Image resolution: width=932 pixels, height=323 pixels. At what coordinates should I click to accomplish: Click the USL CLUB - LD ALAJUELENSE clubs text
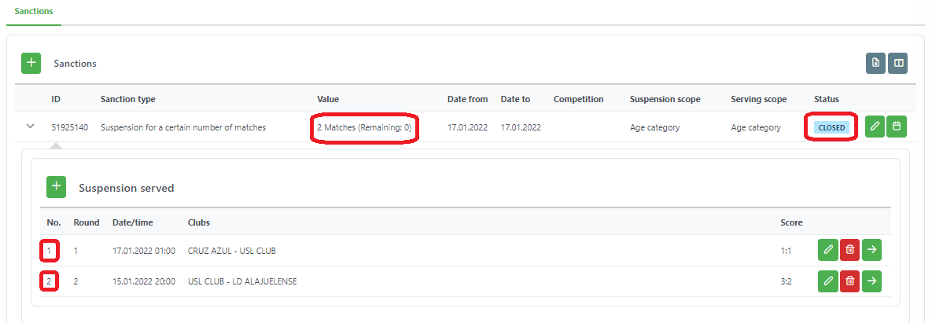click(x=241, y=281)
